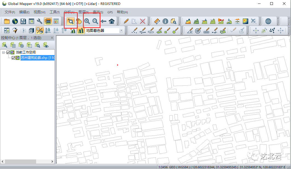Open the 文件(F) menu
Image resolution: width=291 pixels, height=169 pixels.
pyautogui.click(x=10, y=12)
